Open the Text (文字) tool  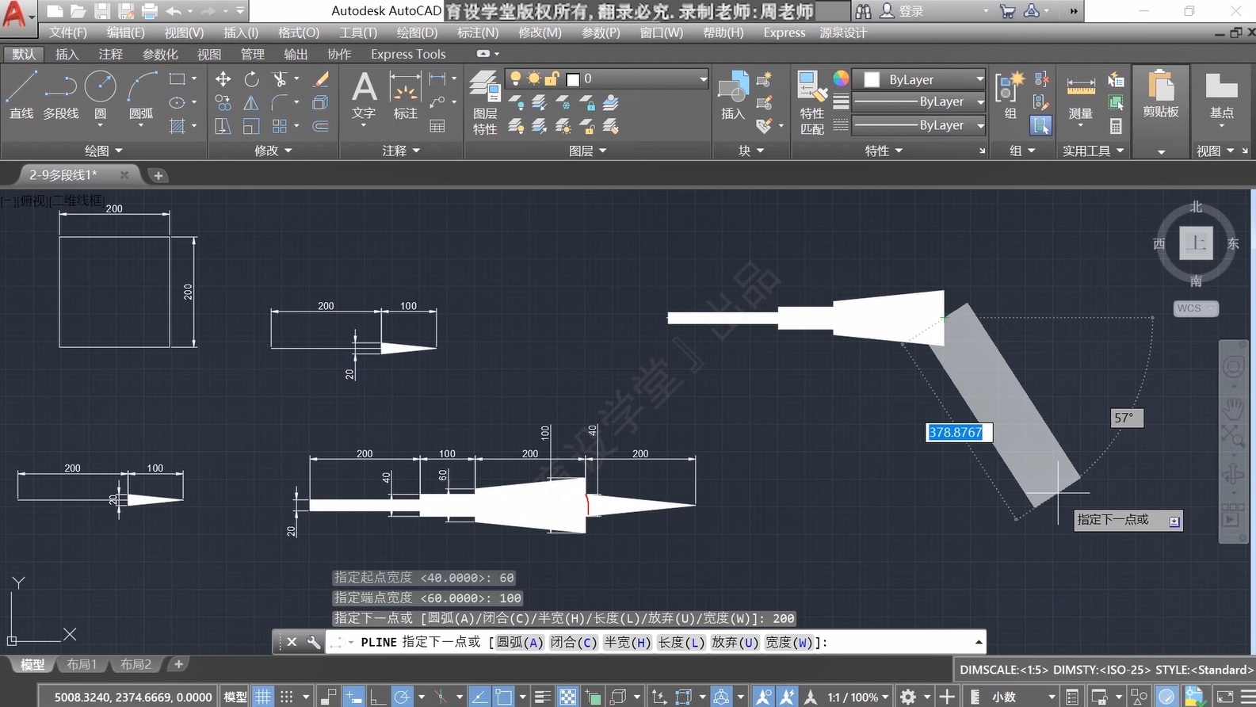[x=364, y=95]
